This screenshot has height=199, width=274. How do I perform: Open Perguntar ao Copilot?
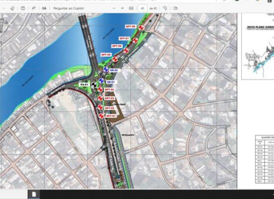[69, 8]
